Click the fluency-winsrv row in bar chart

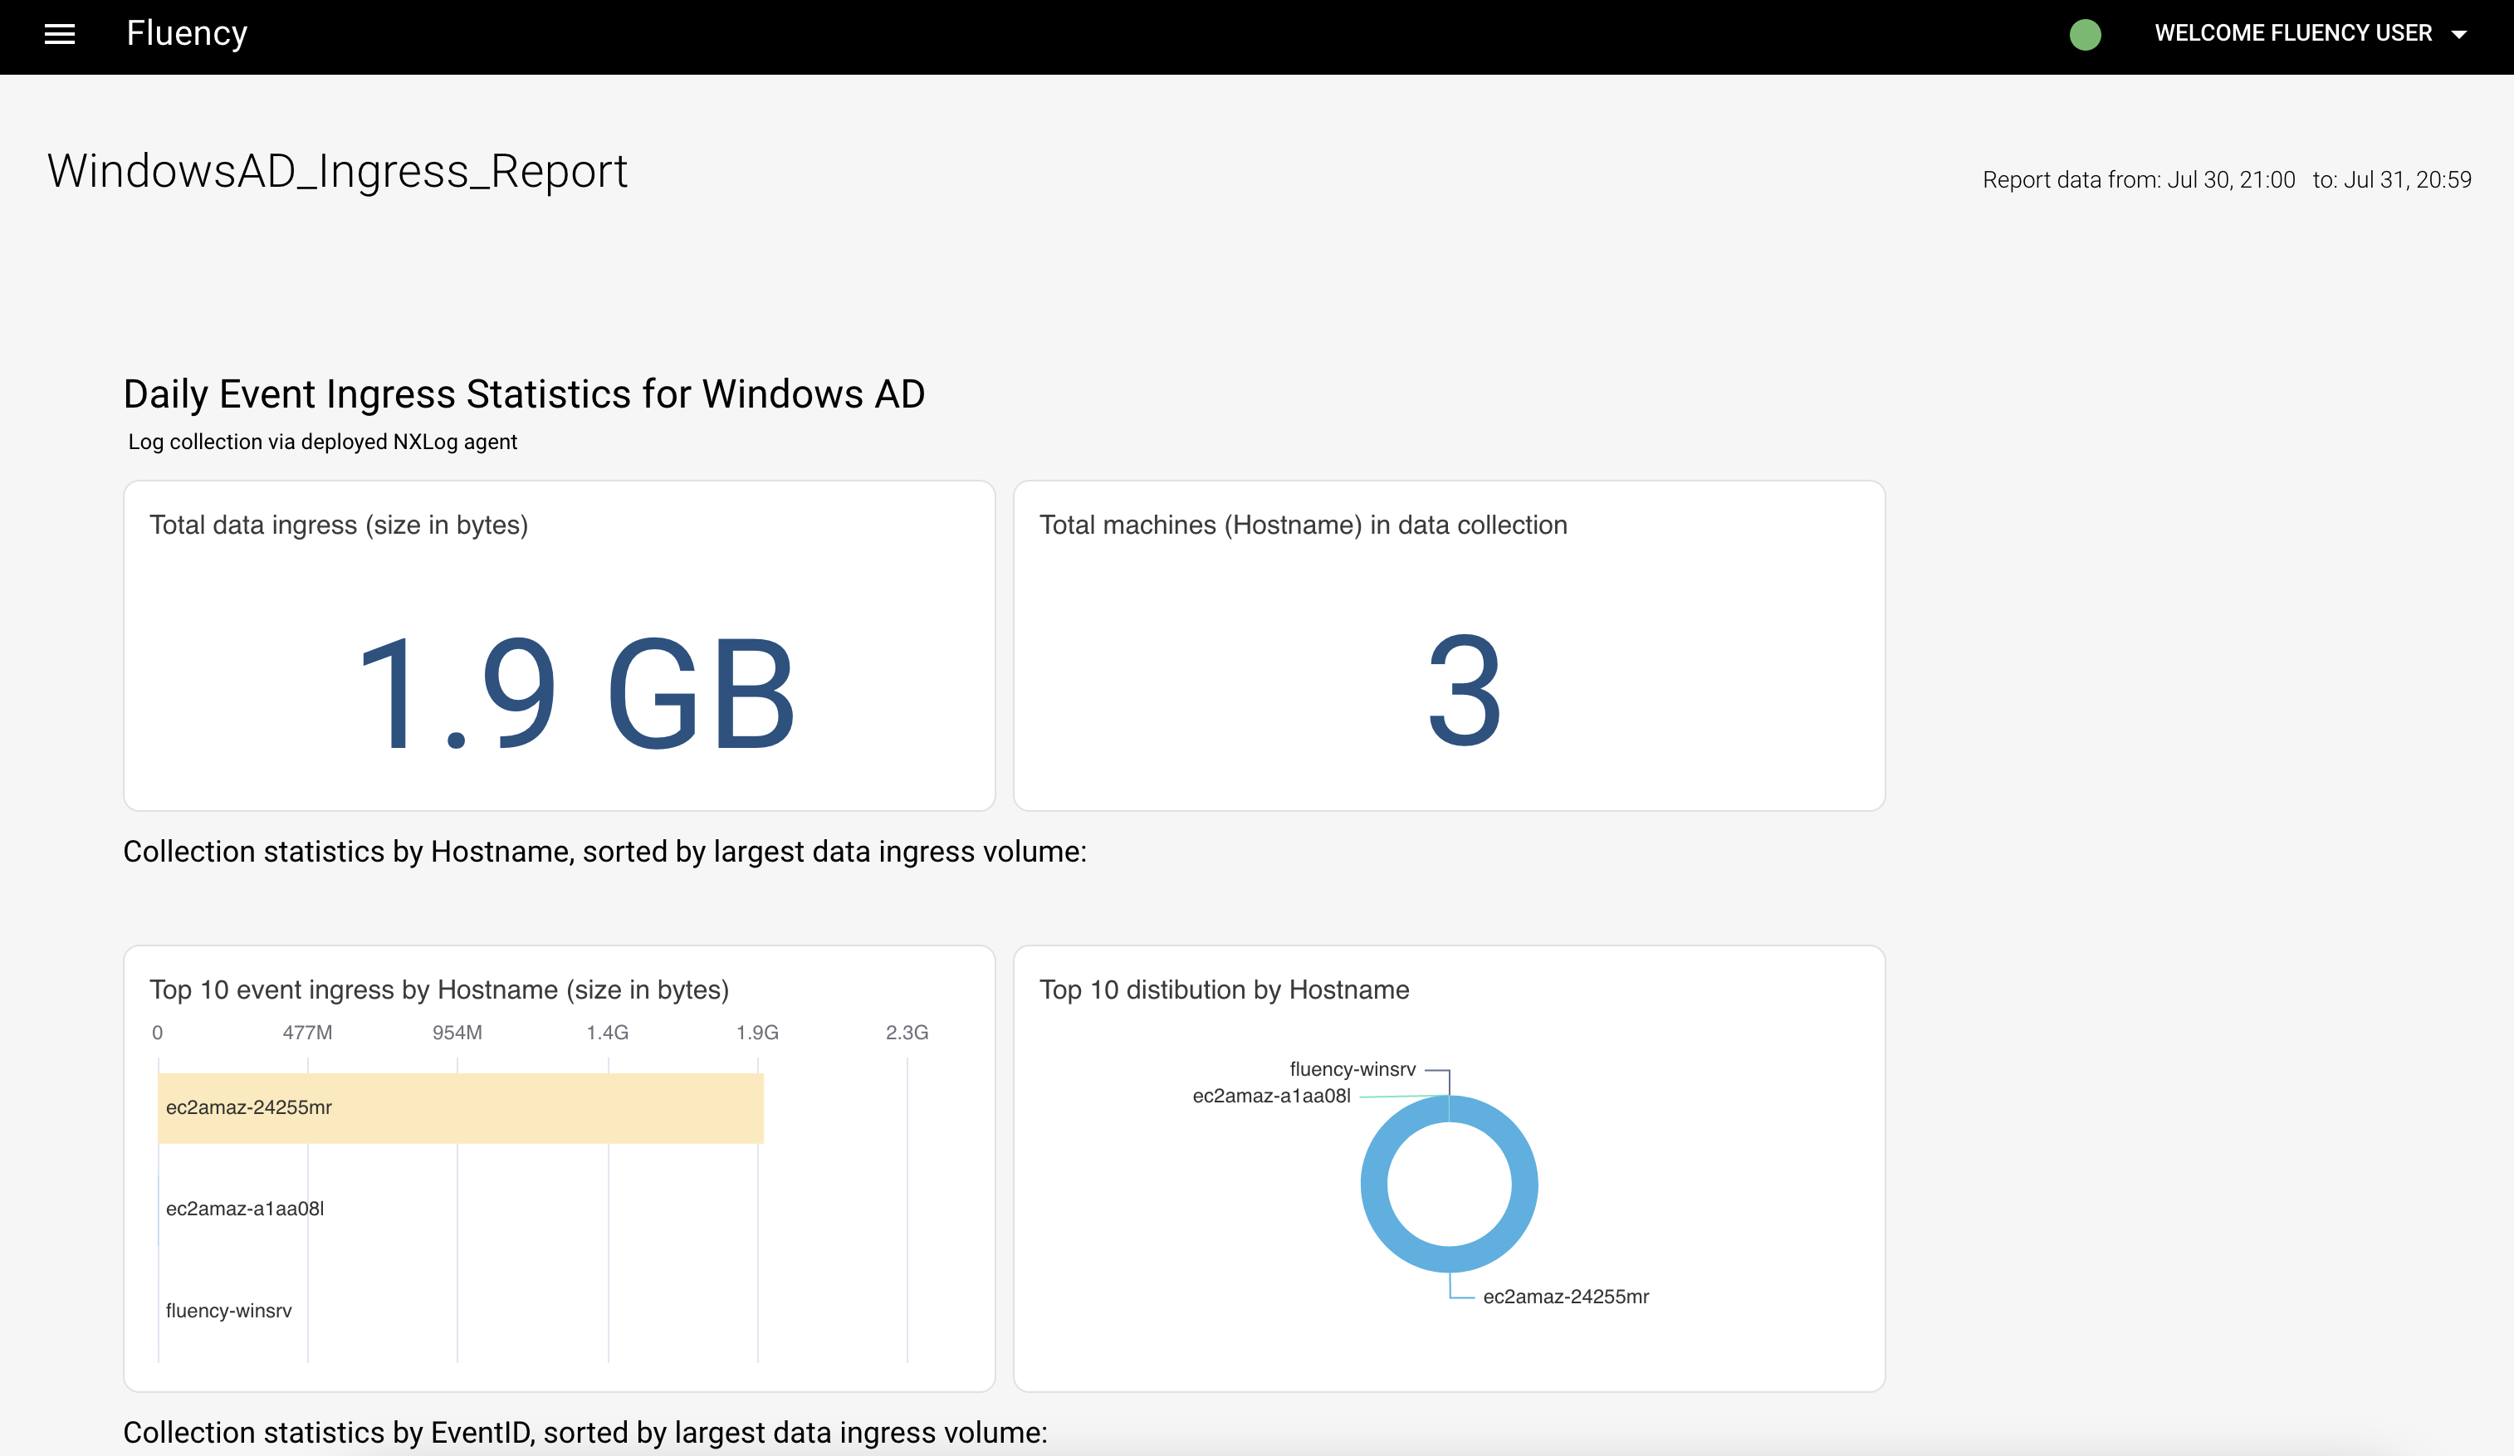228,1311
